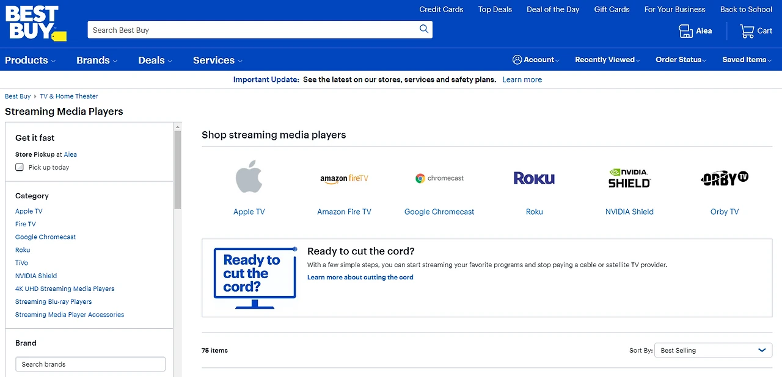The height and width of the screenshot is (377, 782).
Task: Check the 'Pick up today' checkbox
Action: pyautogui.click(x=20, y=167)
